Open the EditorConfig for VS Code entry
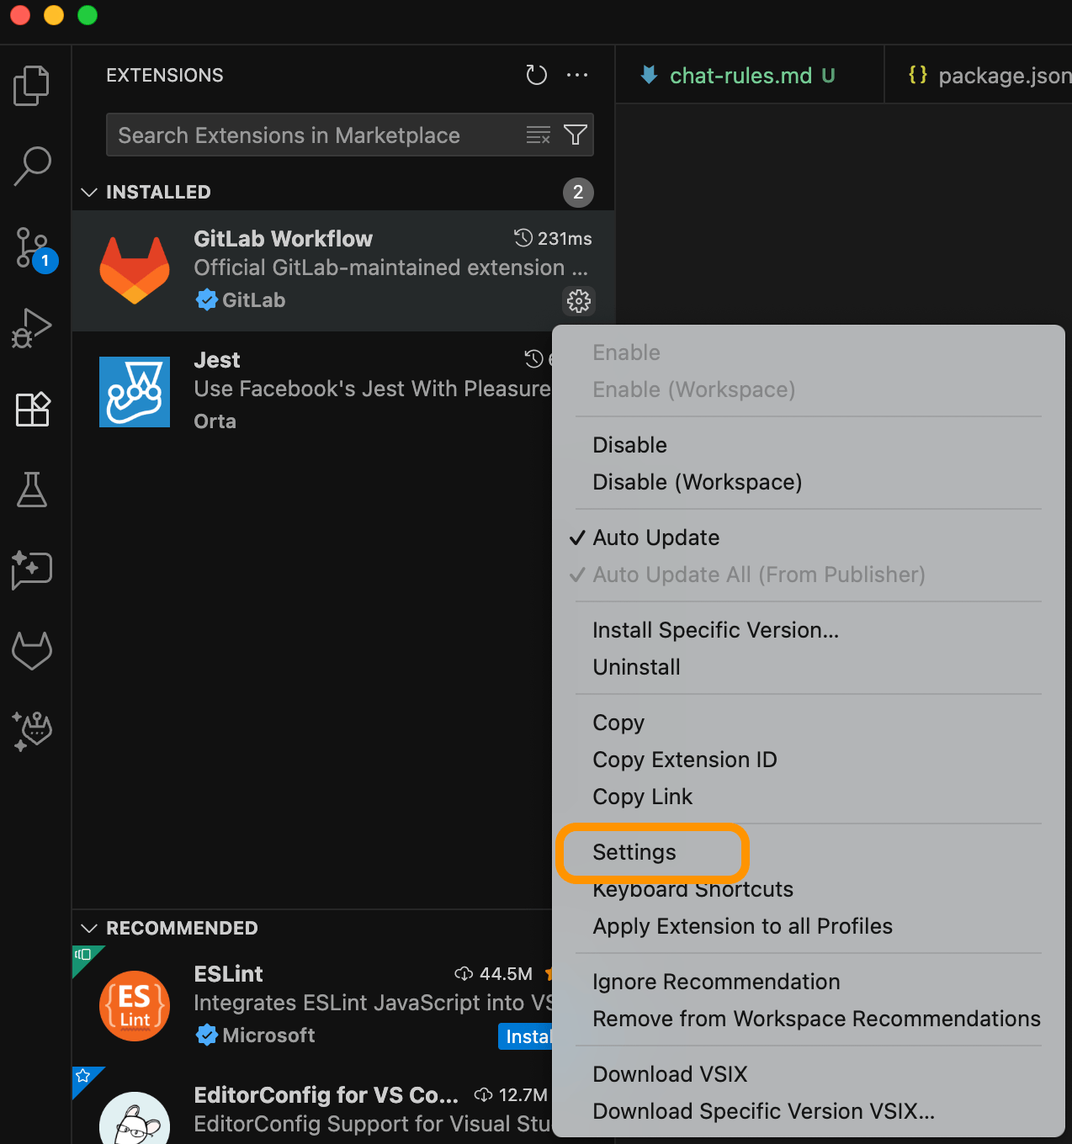The height and width of the screenshot is (1144, 1072). (x=312, y=1106)
